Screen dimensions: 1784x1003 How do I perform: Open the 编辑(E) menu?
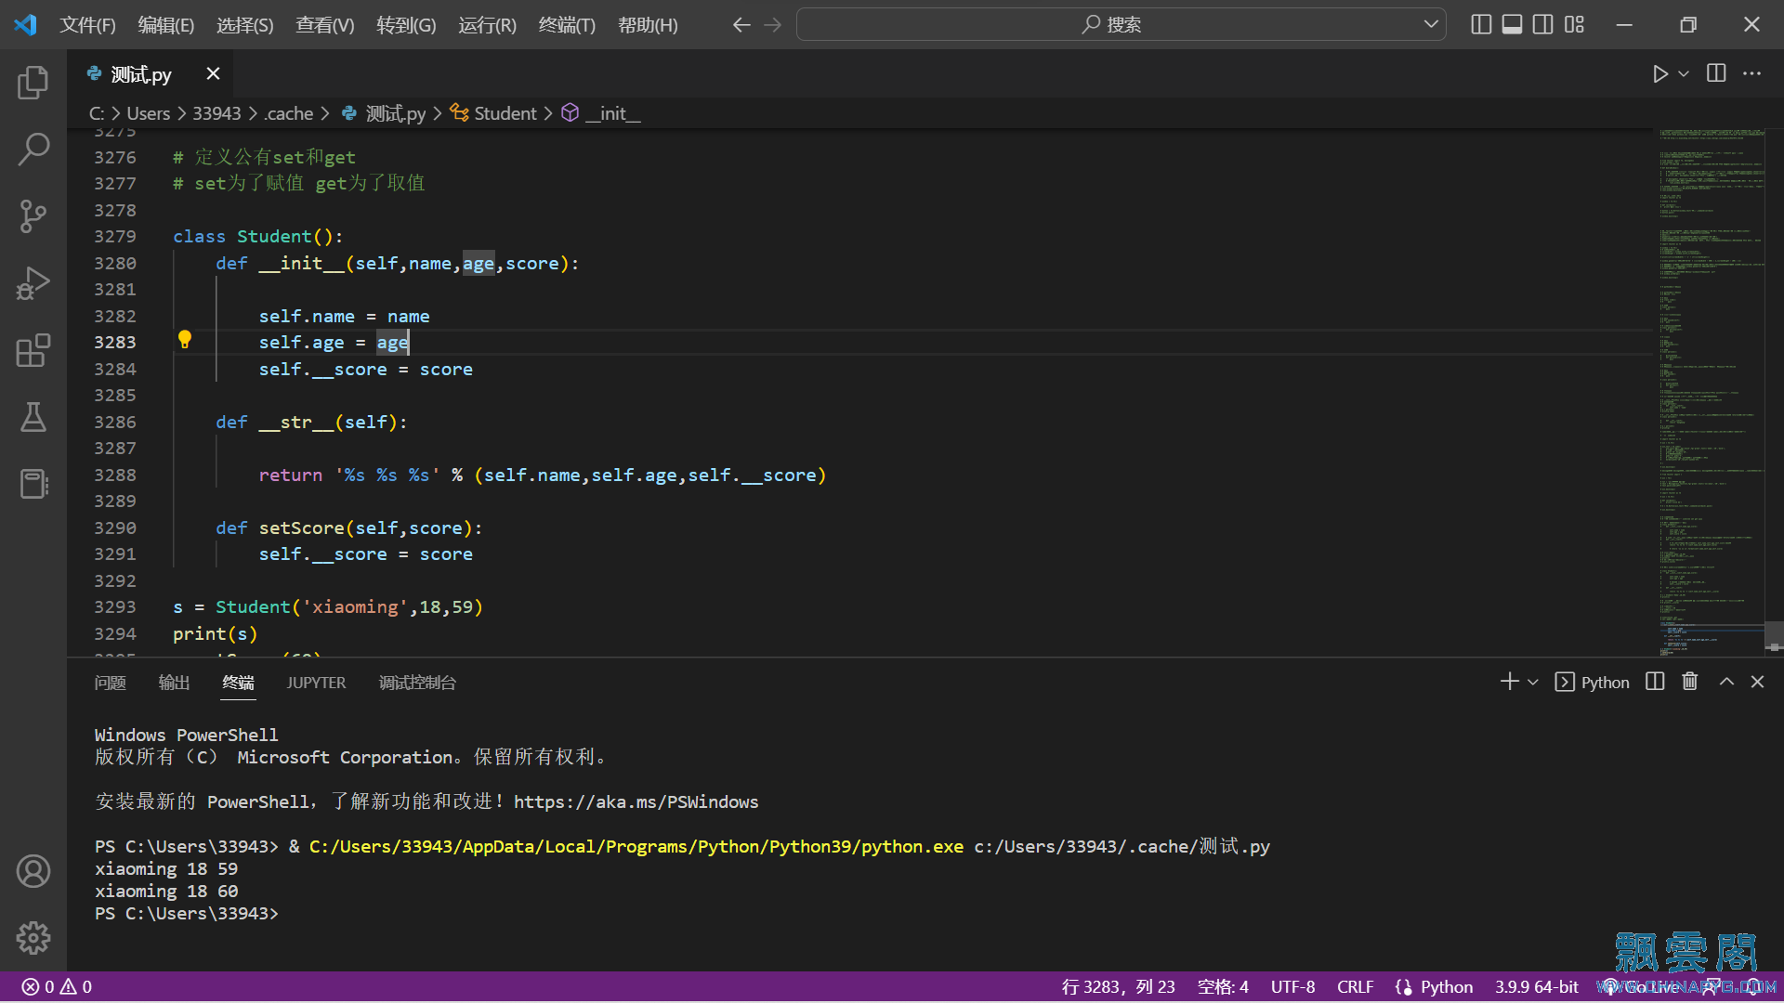pos(166,25)
